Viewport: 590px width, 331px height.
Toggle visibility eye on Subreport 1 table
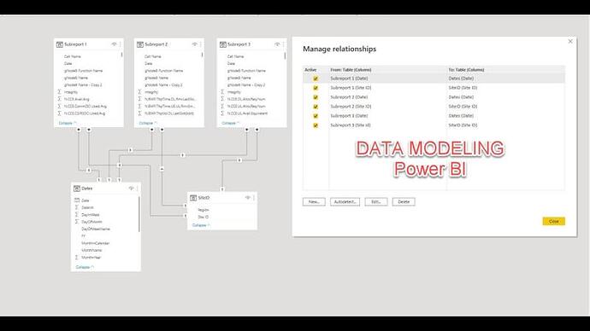114,44
